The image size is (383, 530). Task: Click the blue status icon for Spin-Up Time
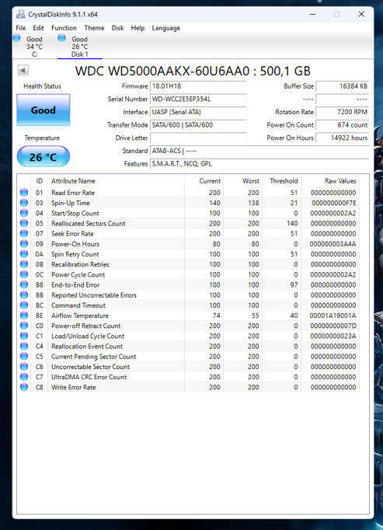point(24,203)
